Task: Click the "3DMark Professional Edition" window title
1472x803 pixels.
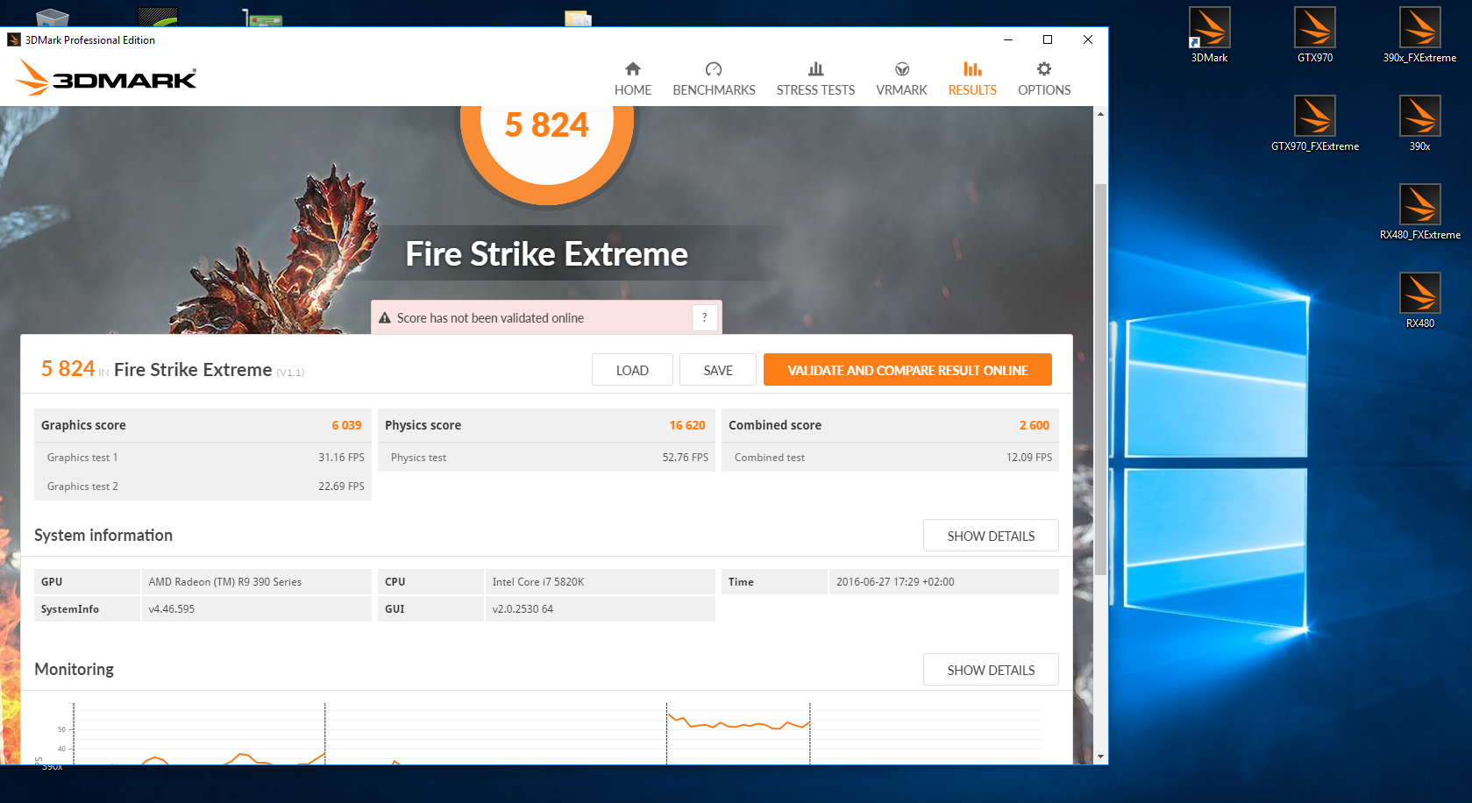Action: tap(90, 40)
